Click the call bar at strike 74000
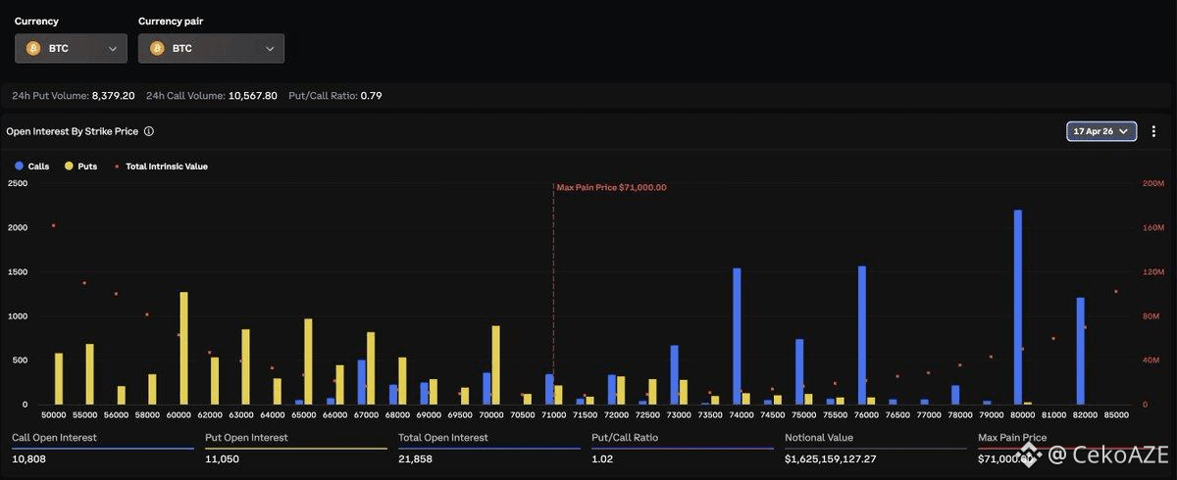Screen dimensions: 1177x480 737,336
